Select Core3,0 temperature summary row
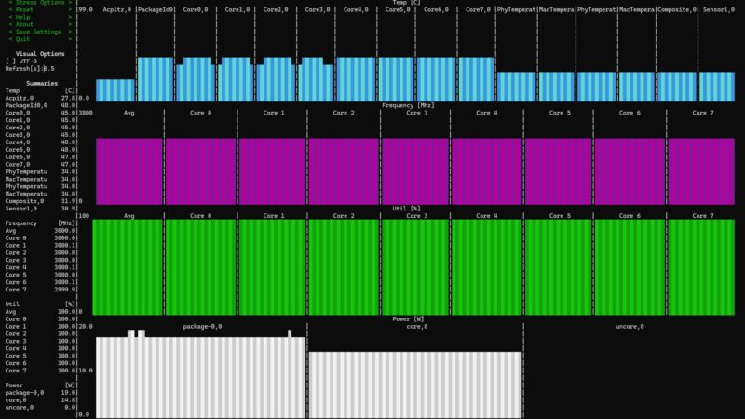 (x=40, y=135)
